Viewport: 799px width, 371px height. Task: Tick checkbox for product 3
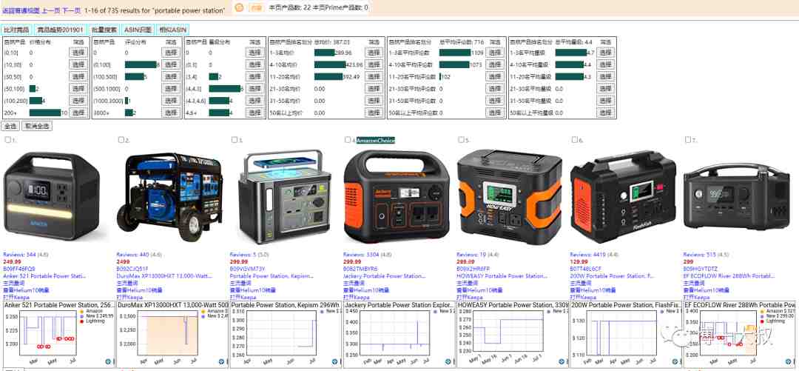[x=235, y=140]
